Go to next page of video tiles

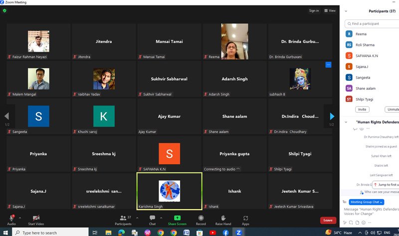[332, 117]
